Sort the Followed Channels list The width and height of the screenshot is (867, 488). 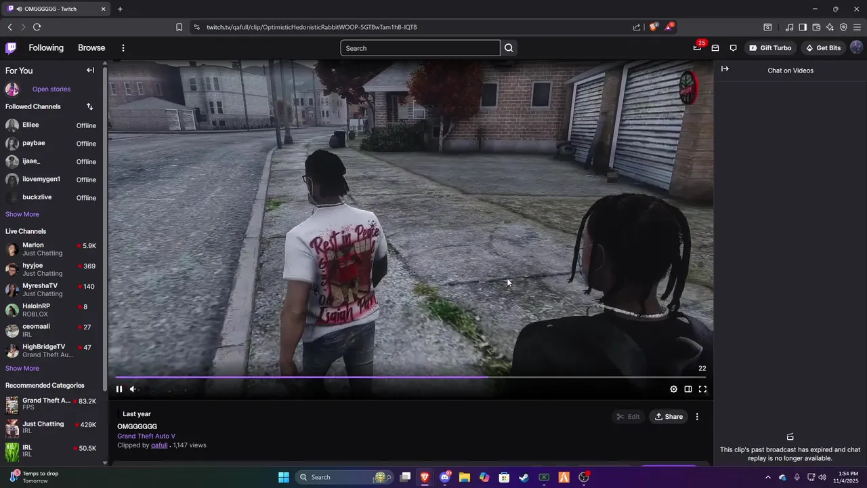click(x=90, y=106)
